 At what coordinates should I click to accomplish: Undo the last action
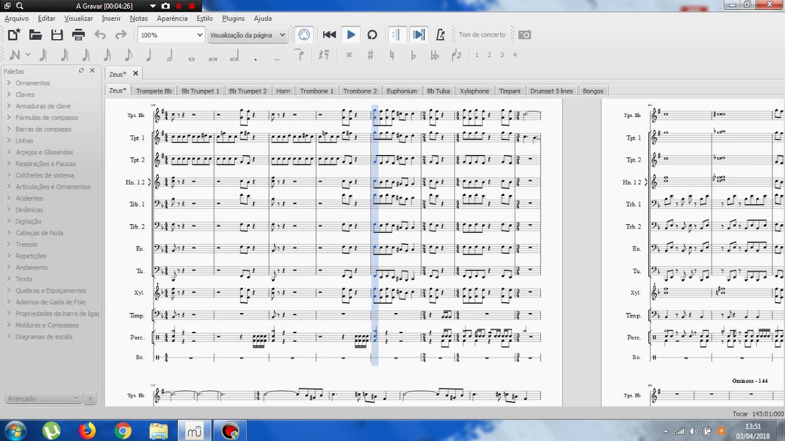click(x=100, y=35)
